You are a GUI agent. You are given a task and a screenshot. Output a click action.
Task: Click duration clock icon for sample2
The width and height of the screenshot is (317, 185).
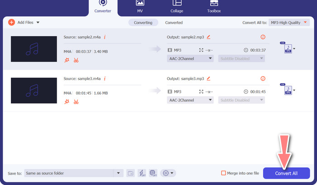point(246,50)
